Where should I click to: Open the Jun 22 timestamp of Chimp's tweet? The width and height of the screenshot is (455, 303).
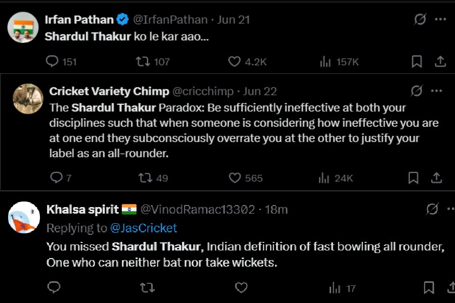(260, 91)
